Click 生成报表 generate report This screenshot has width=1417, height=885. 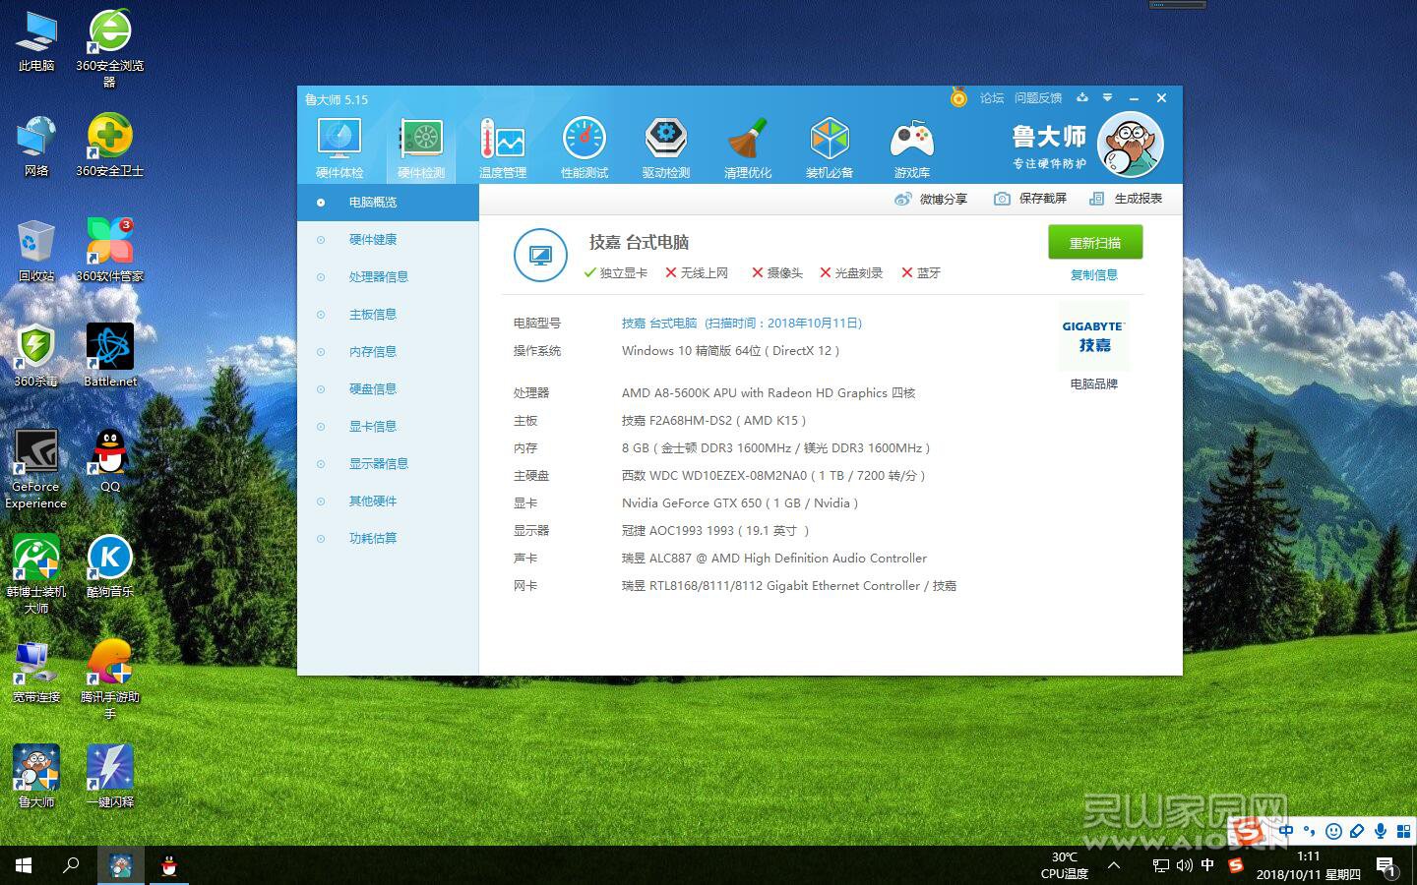[1126, 199]
